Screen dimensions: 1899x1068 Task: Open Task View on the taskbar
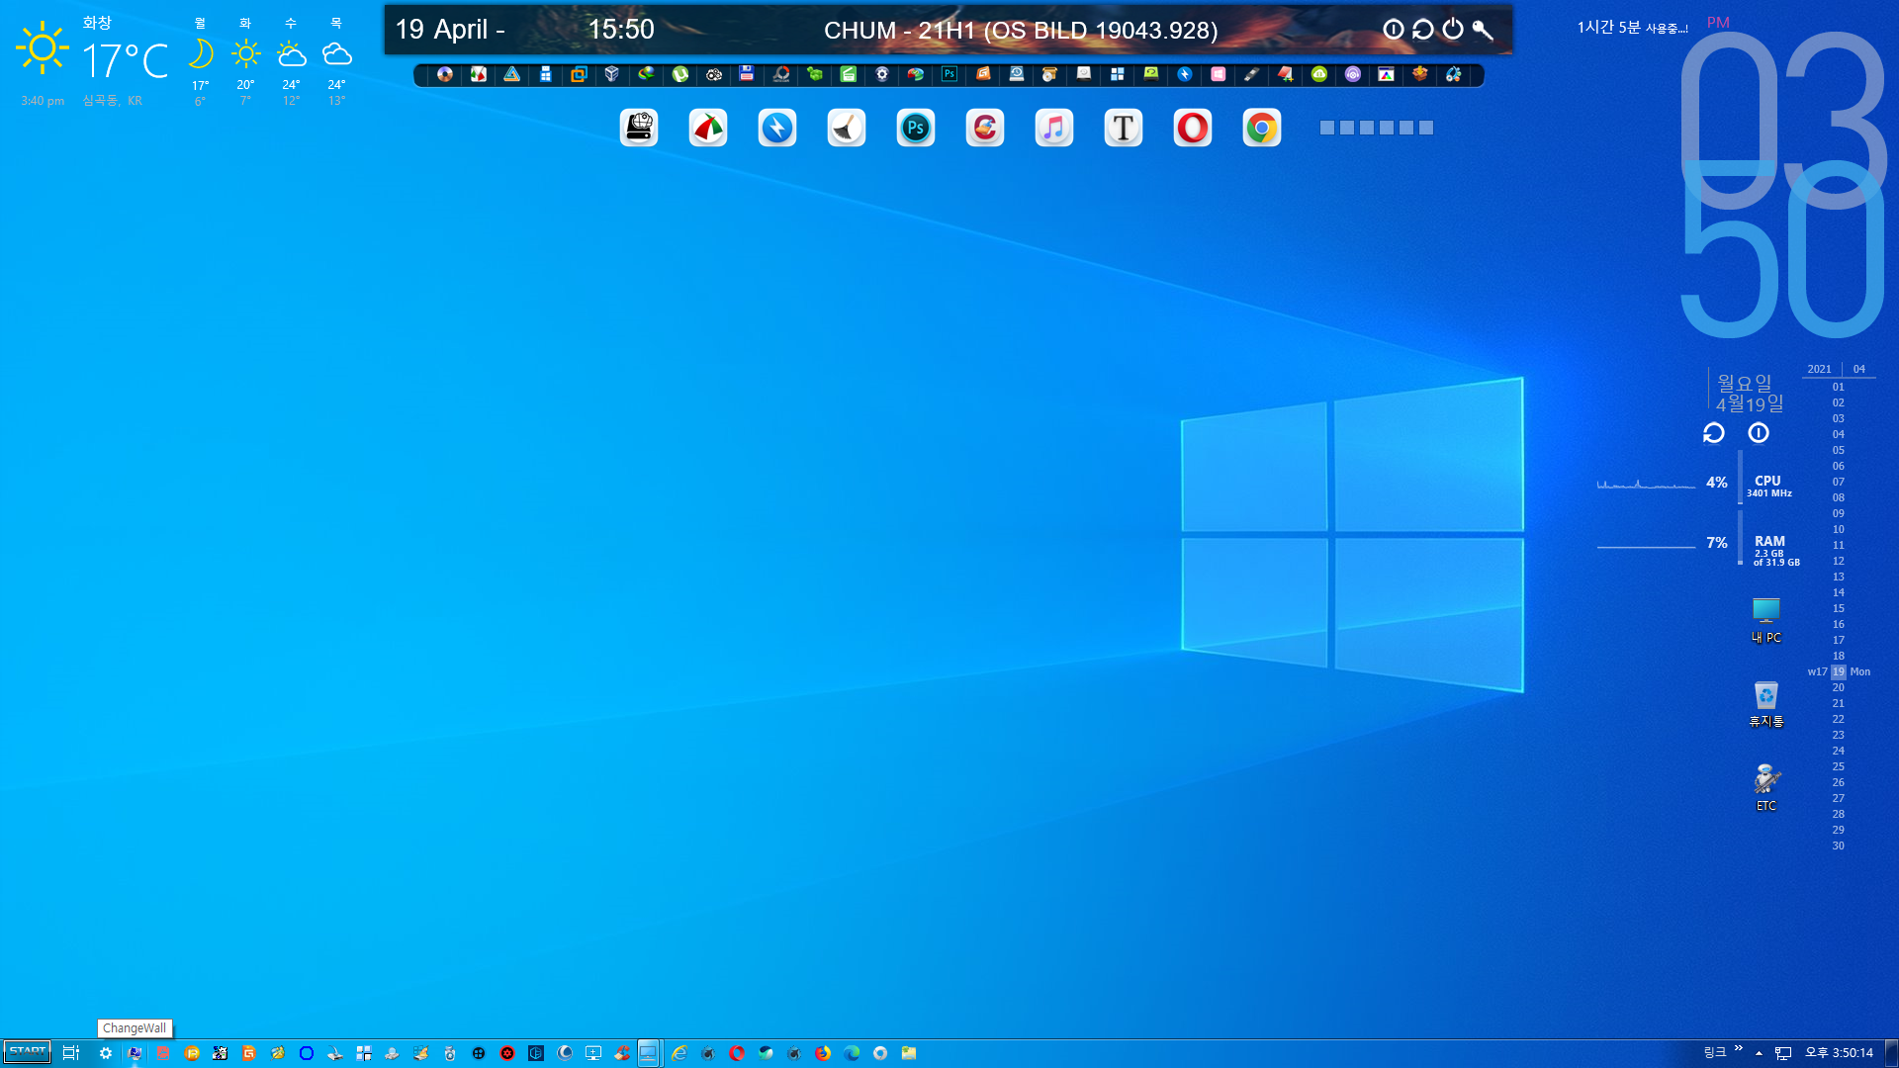(71, 1053)
